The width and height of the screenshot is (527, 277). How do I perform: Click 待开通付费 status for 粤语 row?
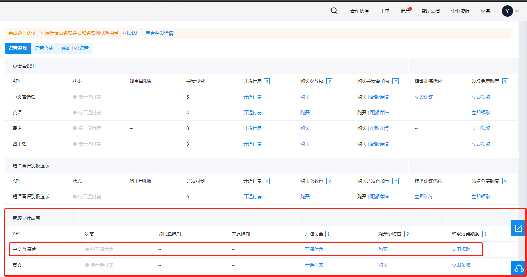pos(87,128)
